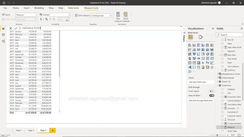Switch to the Table tools tab
The height and width of the screenshot is (137, 244).
pyautogui.click(x=73, y=8)
